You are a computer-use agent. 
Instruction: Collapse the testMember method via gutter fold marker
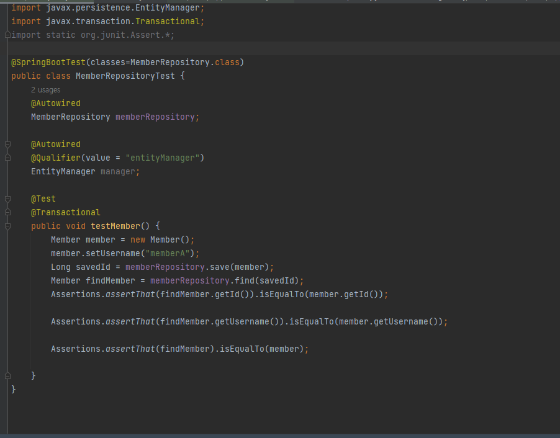pos(7,226)
